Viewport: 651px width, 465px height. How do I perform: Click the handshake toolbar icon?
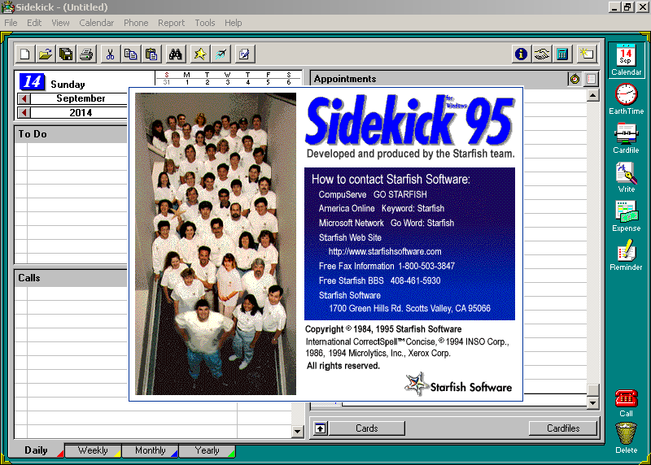pyautogui.click(x=542, y=54)
